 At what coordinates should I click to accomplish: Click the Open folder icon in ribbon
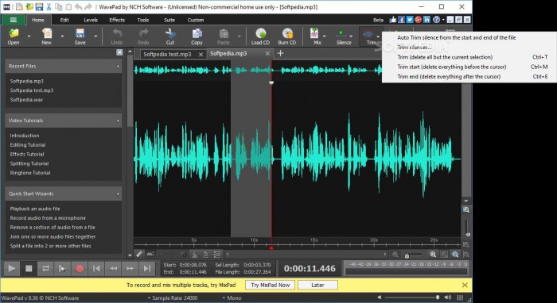point(14,33)
